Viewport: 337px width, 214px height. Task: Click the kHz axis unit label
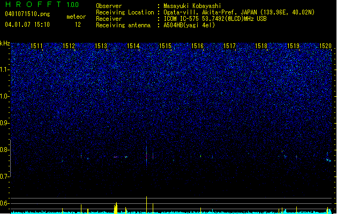click(x=5, y=43)
